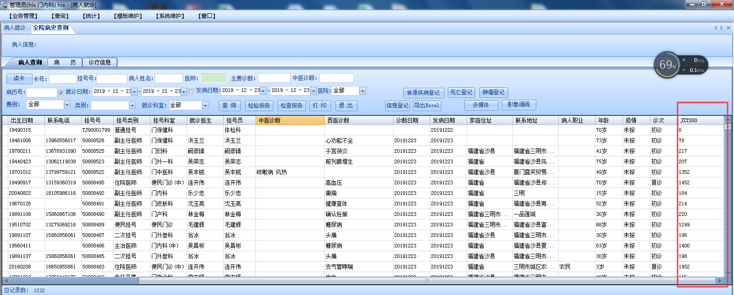
Task: Open the 发病日期 start date picker dropdown
Action: 263,91
